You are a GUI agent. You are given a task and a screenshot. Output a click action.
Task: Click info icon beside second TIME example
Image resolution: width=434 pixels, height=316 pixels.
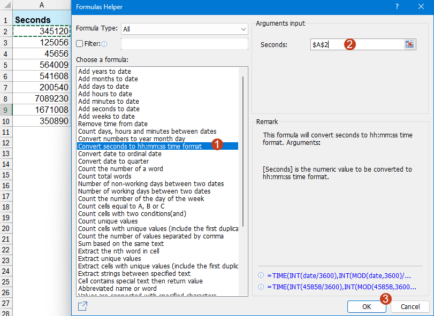click(261, 287)
